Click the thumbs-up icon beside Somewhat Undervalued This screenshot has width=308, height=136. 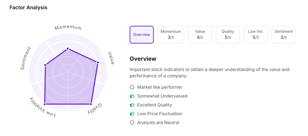(x=132, y=96)
